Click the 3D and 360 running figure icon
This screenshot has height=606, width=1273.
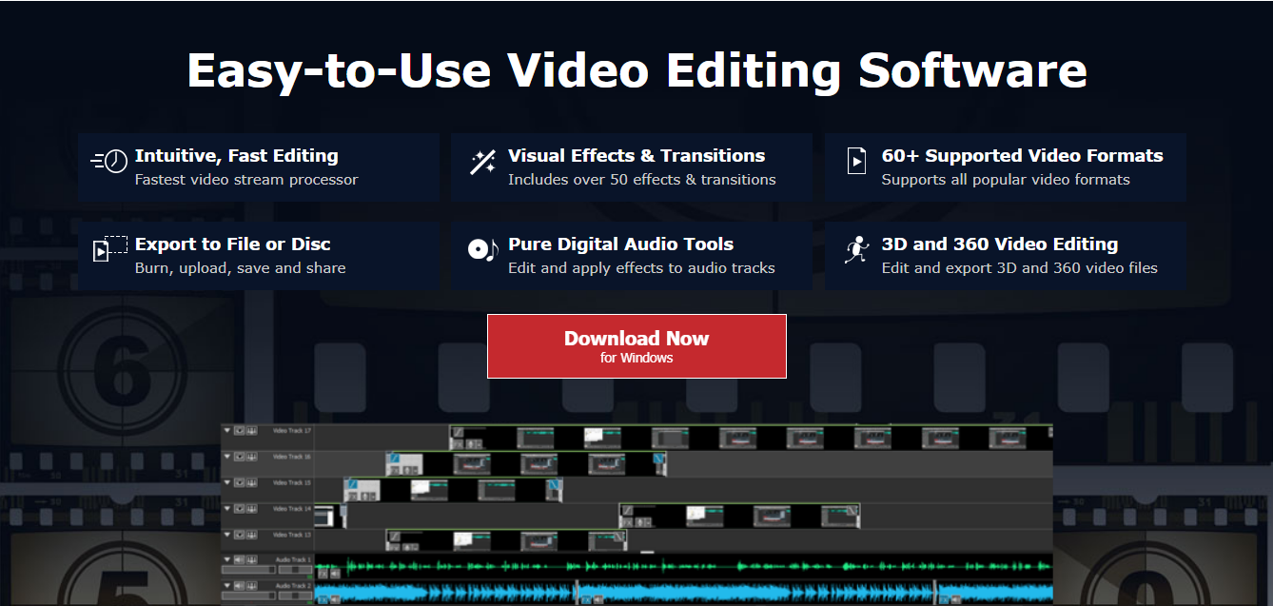coord(856,250)
